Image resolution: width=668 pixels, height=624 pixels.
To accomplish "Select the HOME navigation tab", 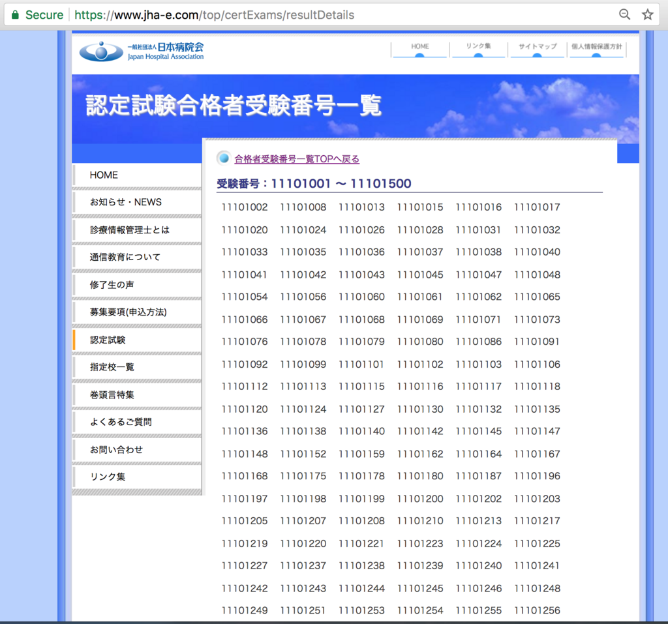I will 419,46.
